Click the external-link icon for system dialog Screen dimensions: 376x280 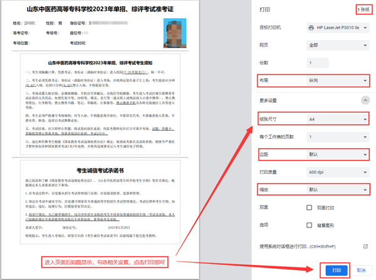365,246
